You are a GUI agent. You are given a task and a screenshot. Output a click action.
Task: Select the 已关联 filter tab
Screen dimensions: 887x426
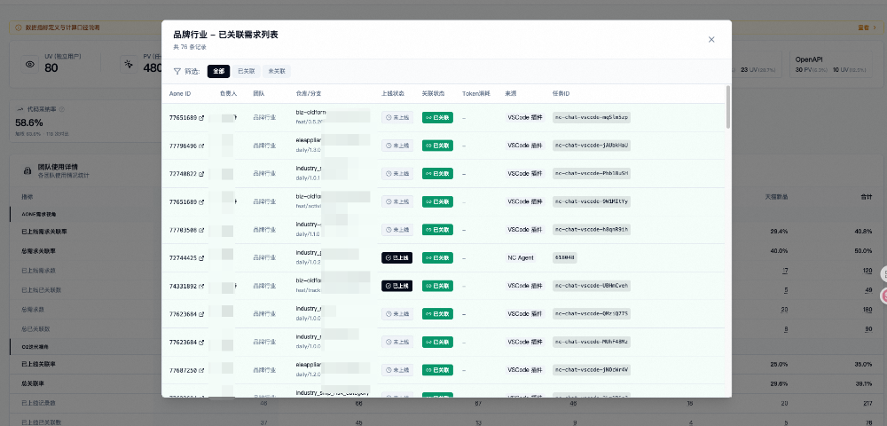tap(247, 71)
